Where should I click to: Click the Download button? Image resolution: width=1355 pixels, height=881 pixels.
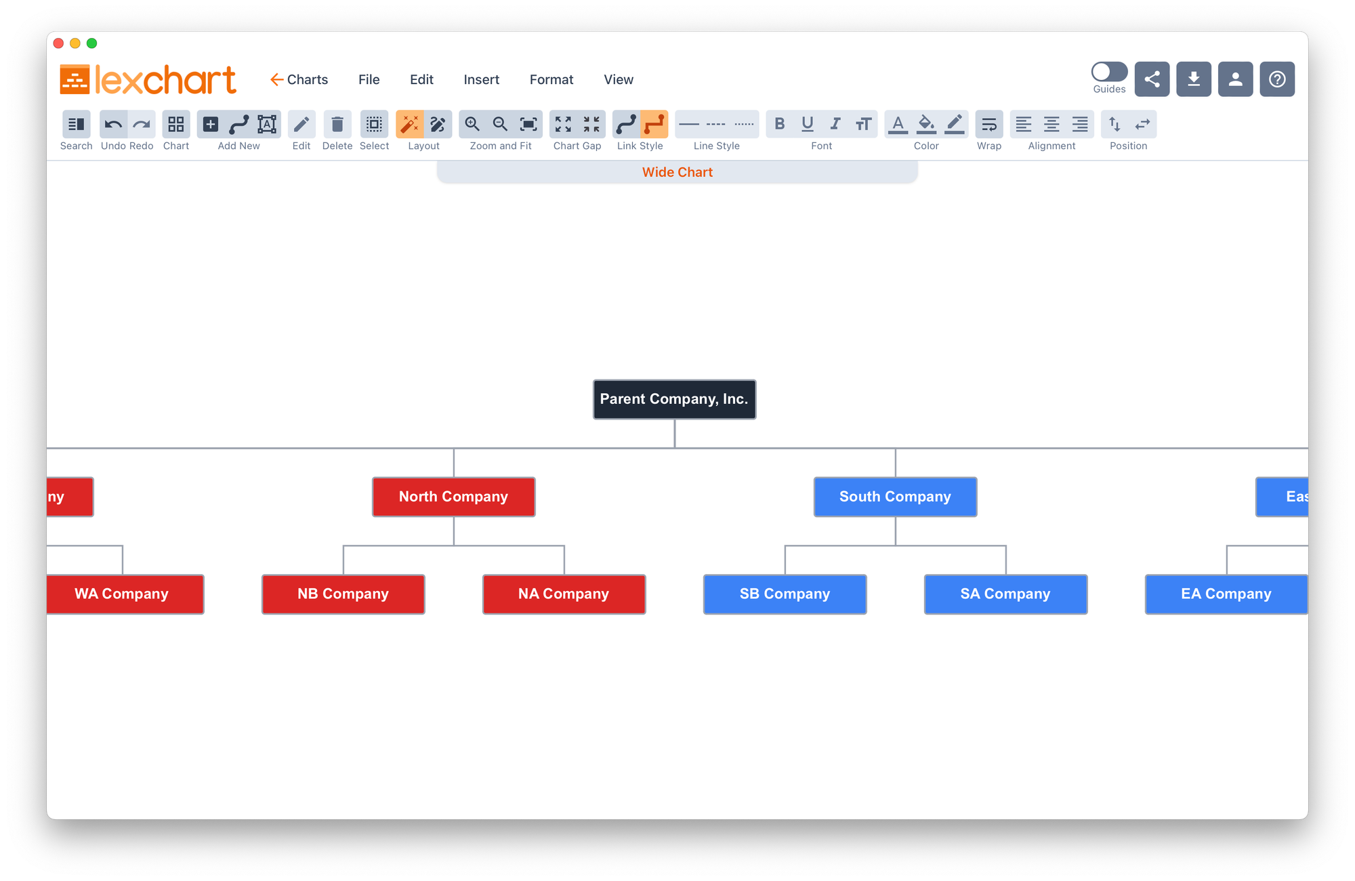click(x=1193, y=79)
